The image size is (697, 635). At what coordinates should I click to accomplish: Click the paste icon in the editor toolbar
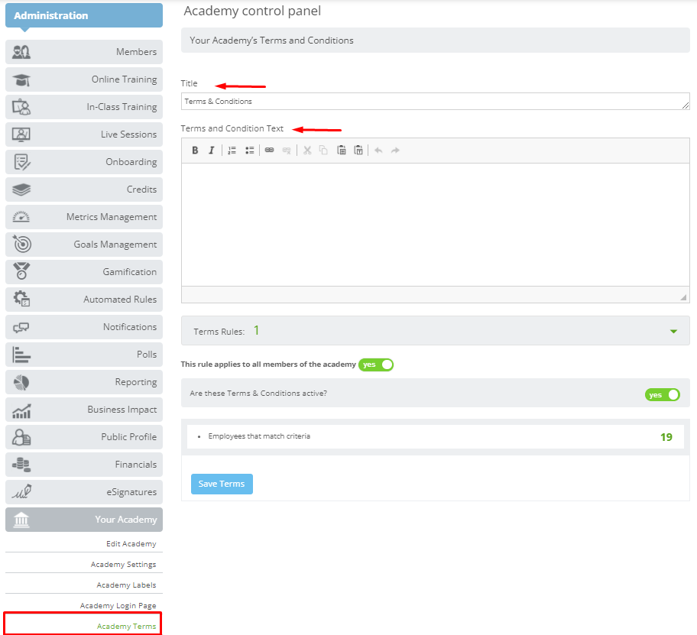coord(342,151)
